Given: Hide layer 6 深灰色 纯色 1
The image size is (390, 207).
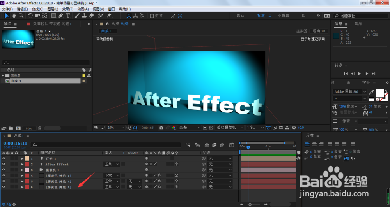Looking at the screenshot, I should [4, 187].
